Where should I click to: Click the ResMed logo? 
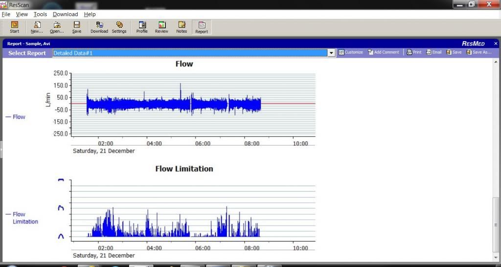473,44
